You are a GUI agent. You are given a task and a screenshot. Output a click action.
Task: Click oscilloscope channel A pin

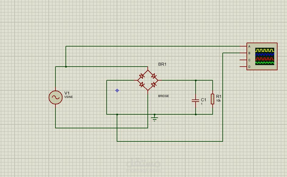[243, 47]
